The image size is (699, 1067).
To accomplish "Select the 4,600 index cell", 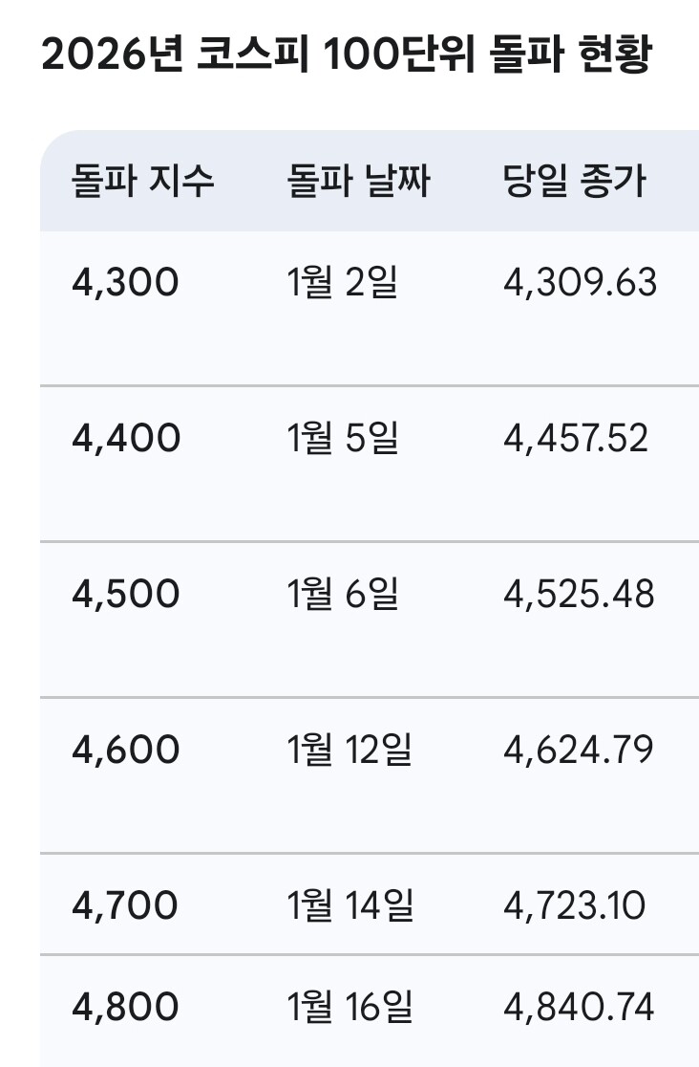I will (x=126, y=751).
